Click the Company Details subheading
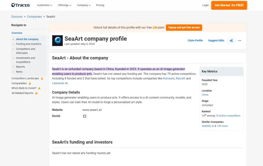Viewport: 263px width, 166px height. pyautogui.click(x=66, y=92)
